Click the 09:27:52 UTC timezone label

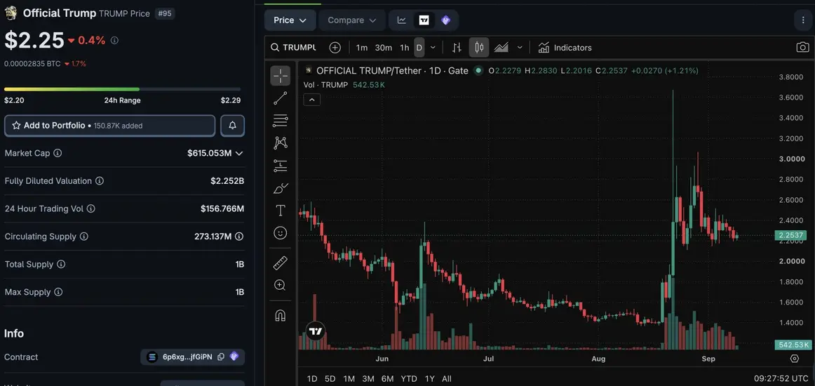pos(782,379)
